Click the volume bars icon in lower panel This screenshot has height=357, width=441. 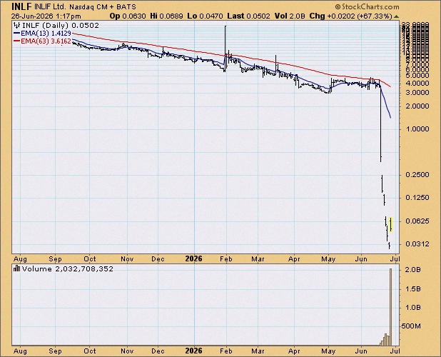pos(17,268)
